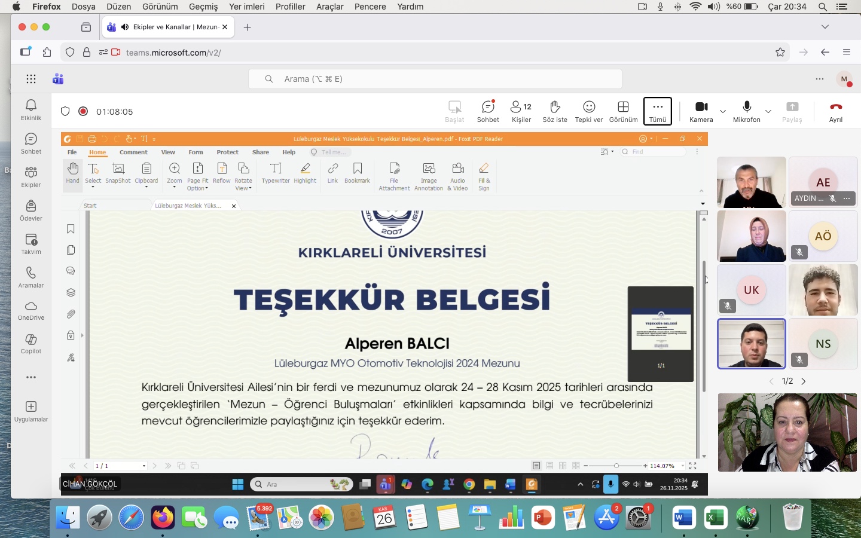Image resolution: width=861 pixels, height=538 pixels.
Task: Open Etkinlik activity notifications in sidebar
Action: coord(31,109)
